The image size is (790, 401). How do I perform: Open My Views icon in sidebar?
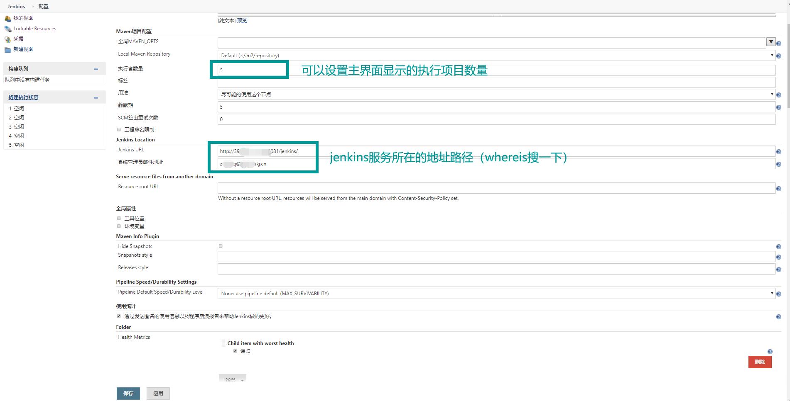(x=8, y=18)
